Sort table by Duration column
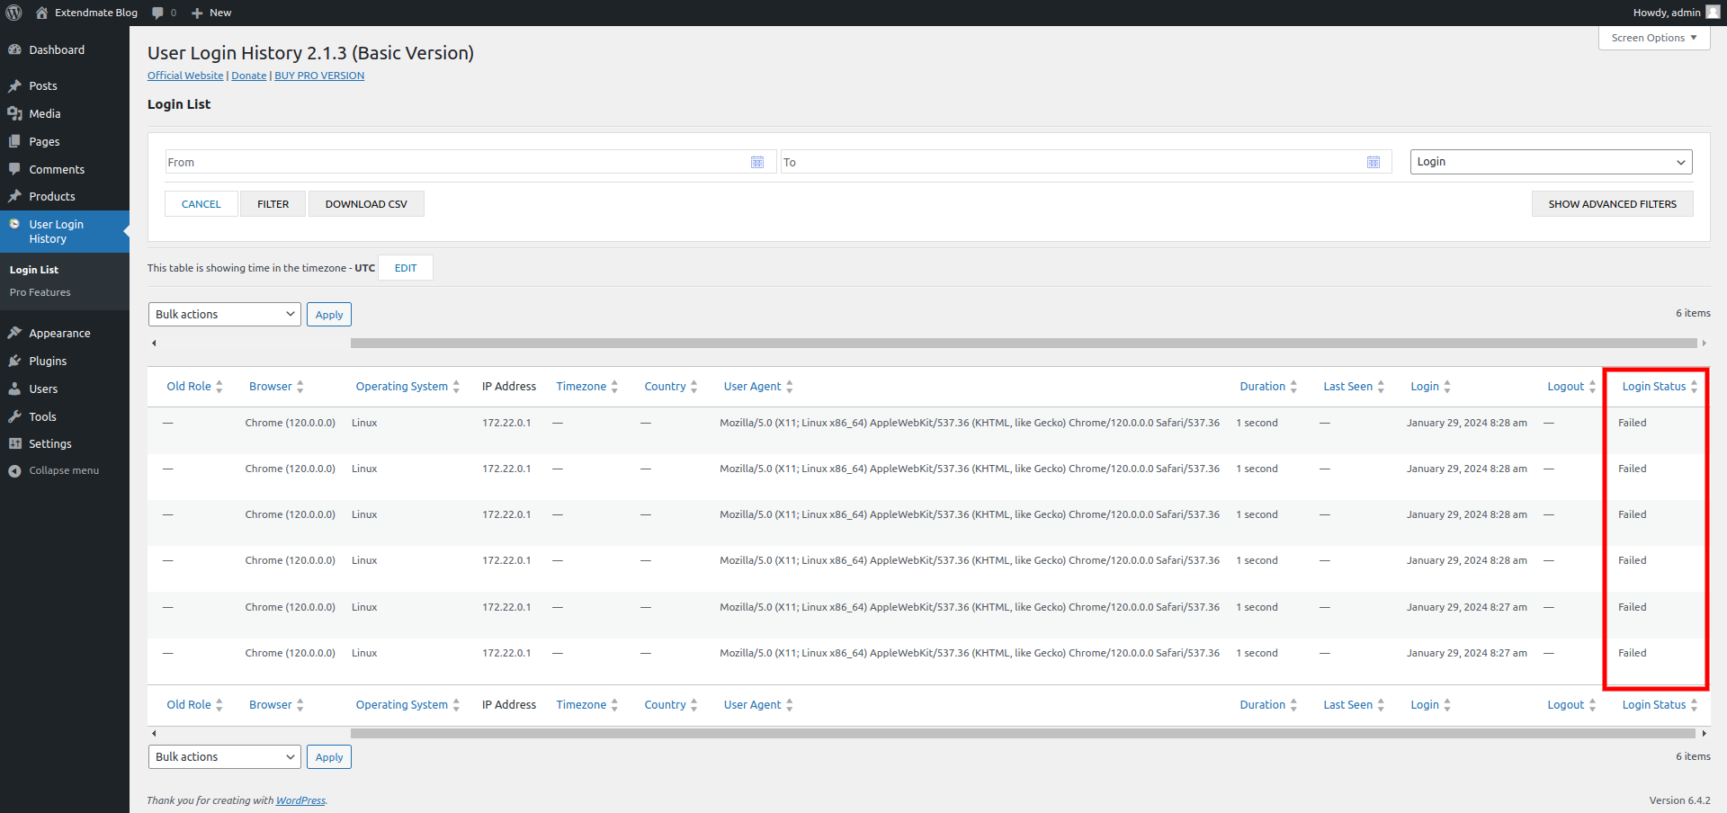Screen dimensions: 1727x813 tap(1262, 387)
